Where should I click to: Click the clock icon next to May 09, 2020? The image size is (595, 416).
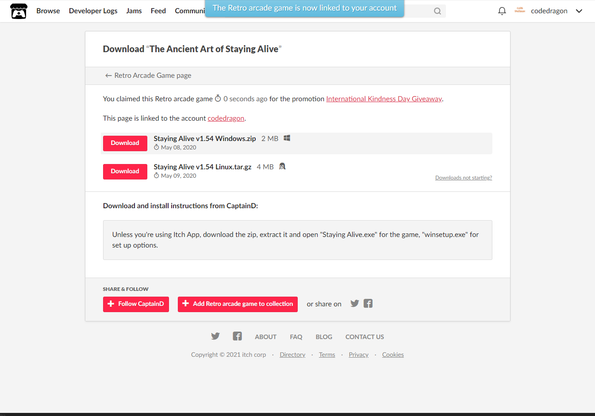pos(156,176)
